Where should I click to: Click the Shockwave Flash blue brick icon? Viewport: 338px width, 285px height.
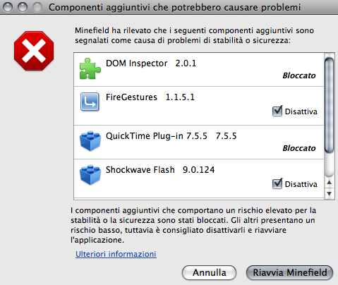point(90,175)
